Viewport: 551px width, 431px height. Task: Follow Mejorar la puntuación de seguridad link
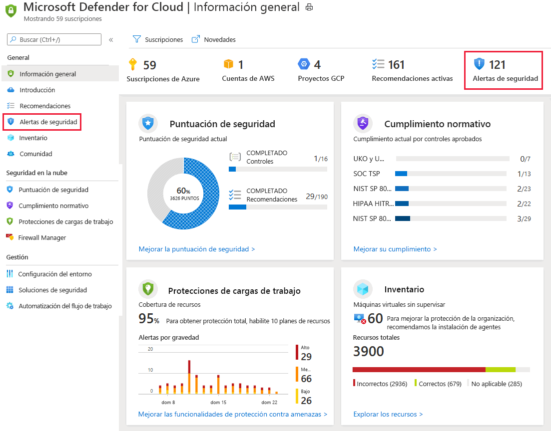tap(197, 249)
